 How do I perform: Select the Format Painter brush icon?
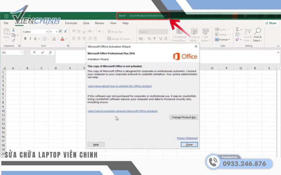click(x=13, y=40)
